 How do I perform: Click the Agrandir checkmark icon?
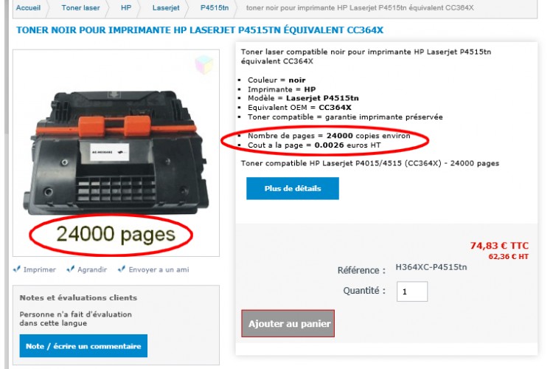tap(71, 269)
